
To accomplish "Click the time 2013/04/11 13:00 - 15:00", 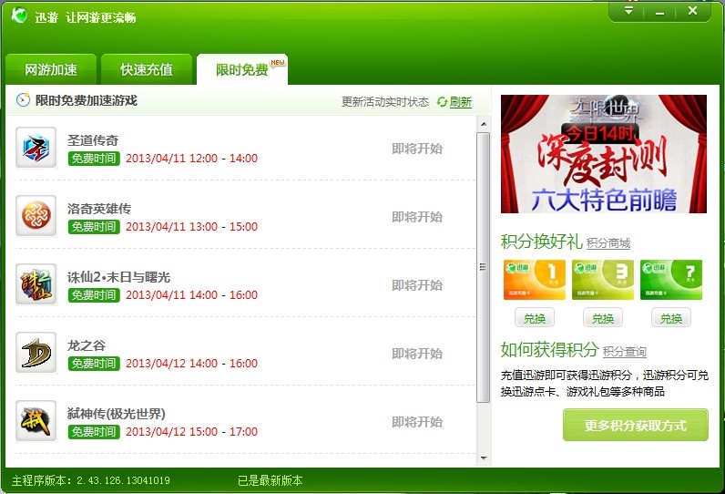I will tap(191, 227).
